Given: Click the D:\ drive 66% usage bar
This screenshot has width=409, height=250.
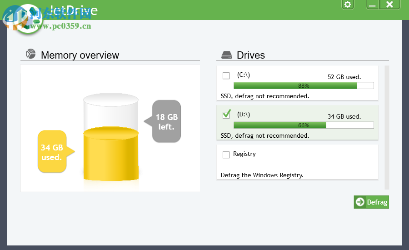Looking at the screenshot, I should pos(304,125).
